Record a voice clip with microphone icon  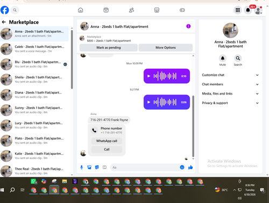coord(82,168)
